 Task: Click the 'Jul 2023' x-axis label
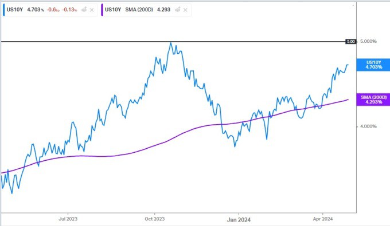[x=68, y=219]
